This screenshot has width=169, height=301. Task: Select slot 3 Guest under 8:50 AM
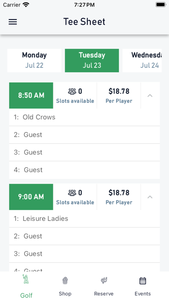pos(84,152)
